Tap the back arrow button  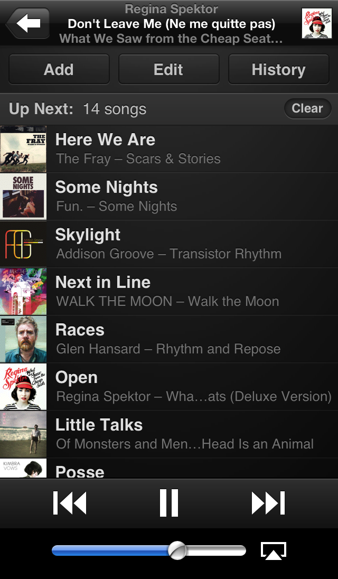pos(28,23)
